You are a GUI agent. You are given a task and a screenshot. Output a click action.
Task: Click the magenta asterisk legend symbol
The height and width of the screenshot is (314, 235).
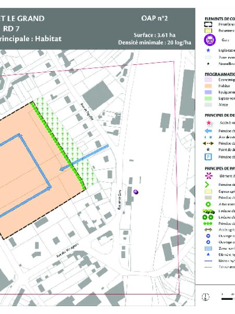208,176
